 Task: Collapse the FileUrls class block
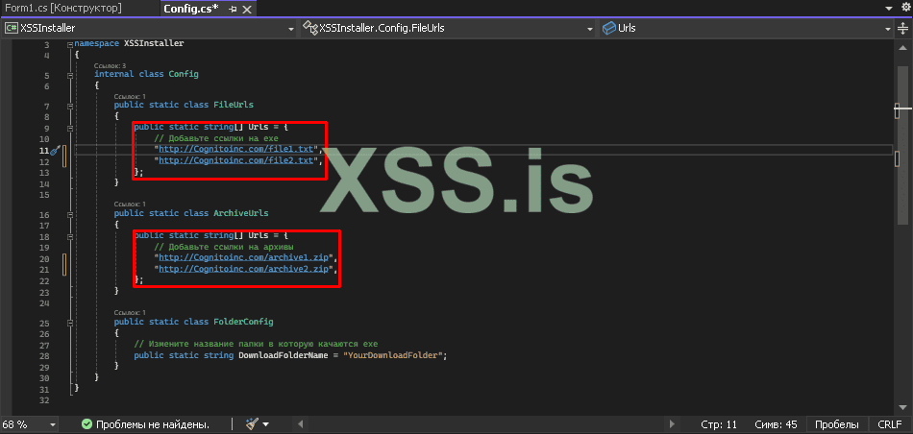[x=70, y=106]
